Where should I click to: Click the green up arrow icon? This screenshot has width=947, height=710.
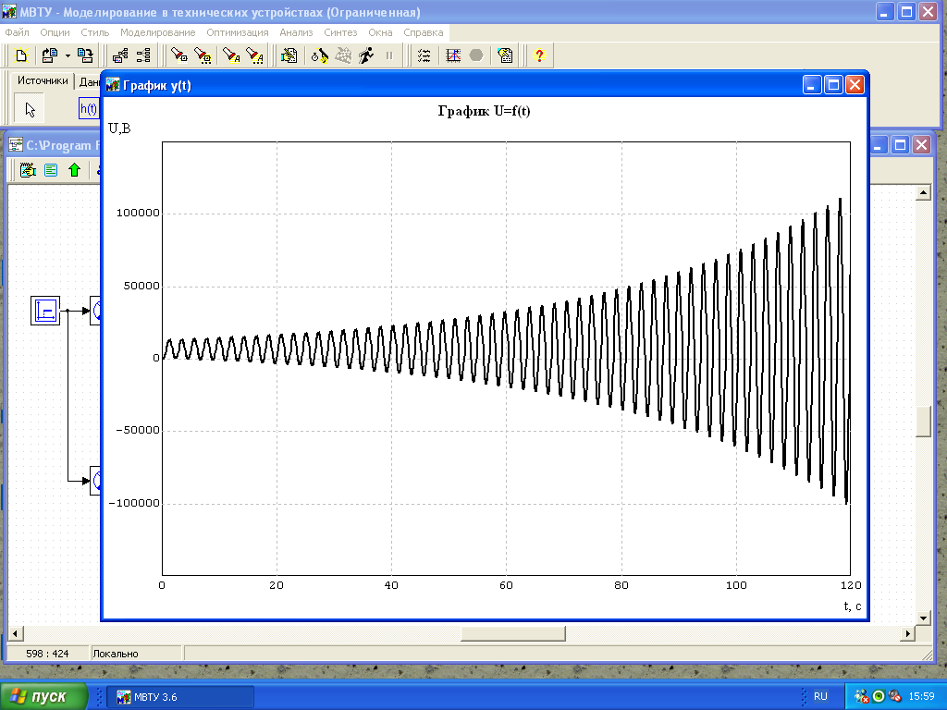tap(74, 170)
